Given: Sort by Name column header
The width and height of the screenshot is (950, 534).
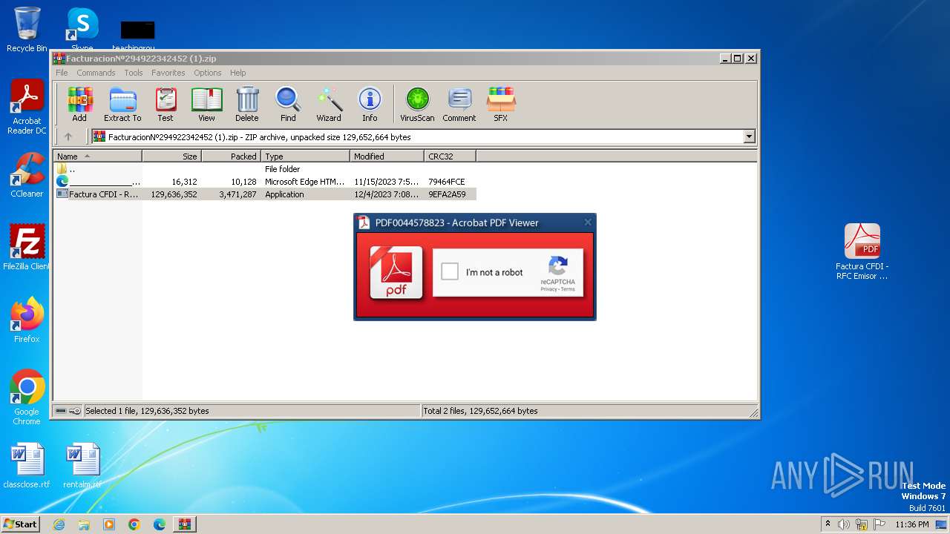Looking at the screenshot, I should [x=97, y=156].
